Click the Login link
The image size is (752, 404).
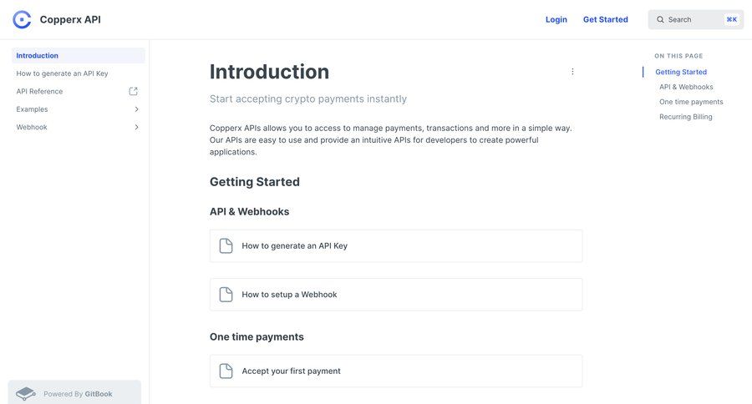pyautogui.click(x=556, y=20)
